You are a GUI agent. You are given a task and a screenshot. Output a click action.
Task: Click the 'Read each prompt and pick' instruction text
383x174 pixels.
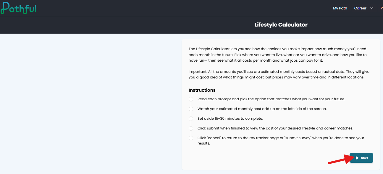pyautogui.click(x=271, y=99)
